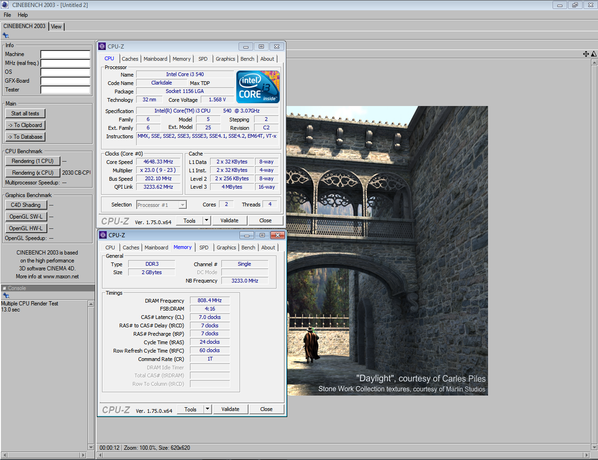
Task: Open the Tools arrow menu in the lower CPU-Z window
Action: (x=207, y=409)
